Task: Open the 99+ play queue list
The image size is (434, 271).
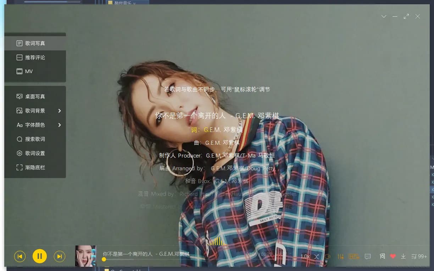Action: point(419,256)
